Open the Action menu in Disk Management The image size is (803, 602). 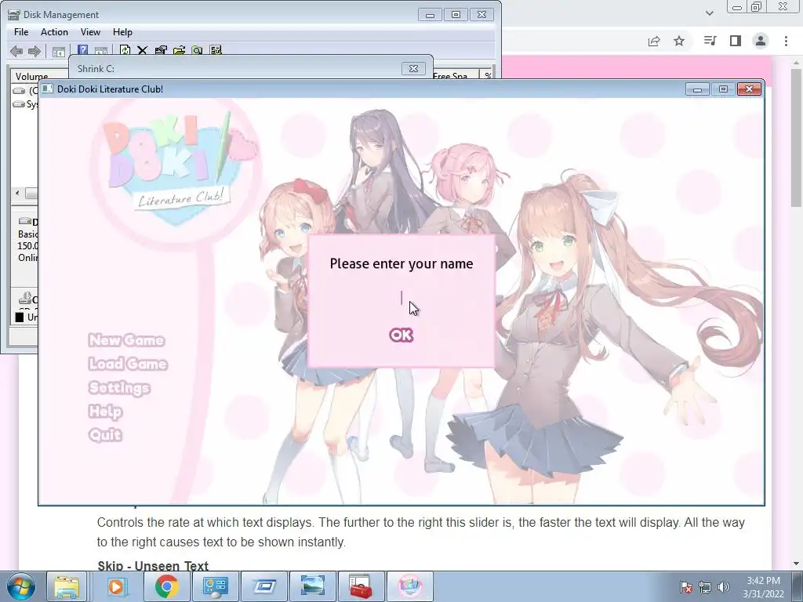[x=54, y=31]
